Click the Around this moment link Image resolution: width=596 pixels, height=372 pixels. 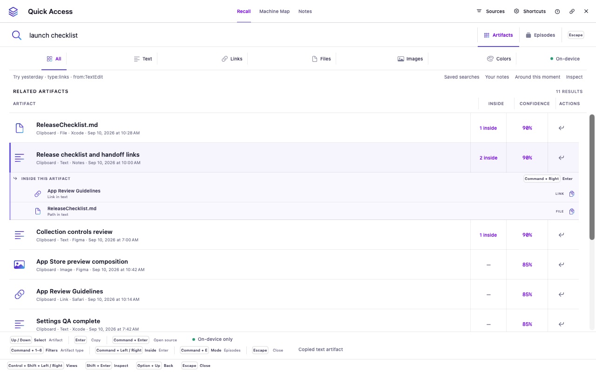(537, 77)
